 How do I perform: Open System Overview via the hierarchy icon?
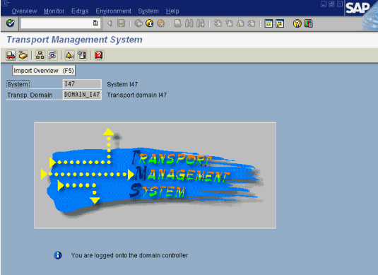pyautogui.click(x=40, y=55)
